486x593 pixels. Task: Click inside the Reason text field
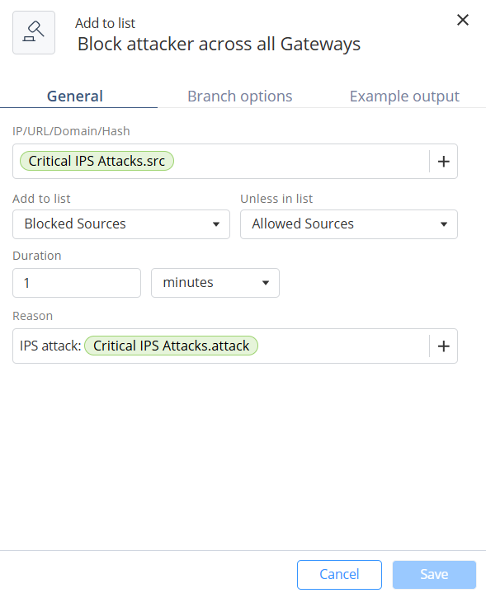point(341,346)
